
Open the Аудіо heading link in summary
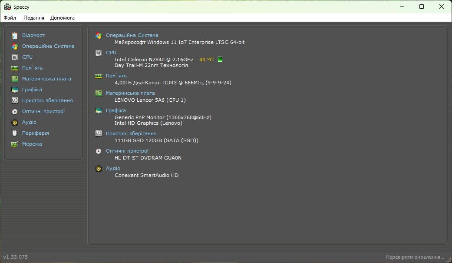coord(113,168)
